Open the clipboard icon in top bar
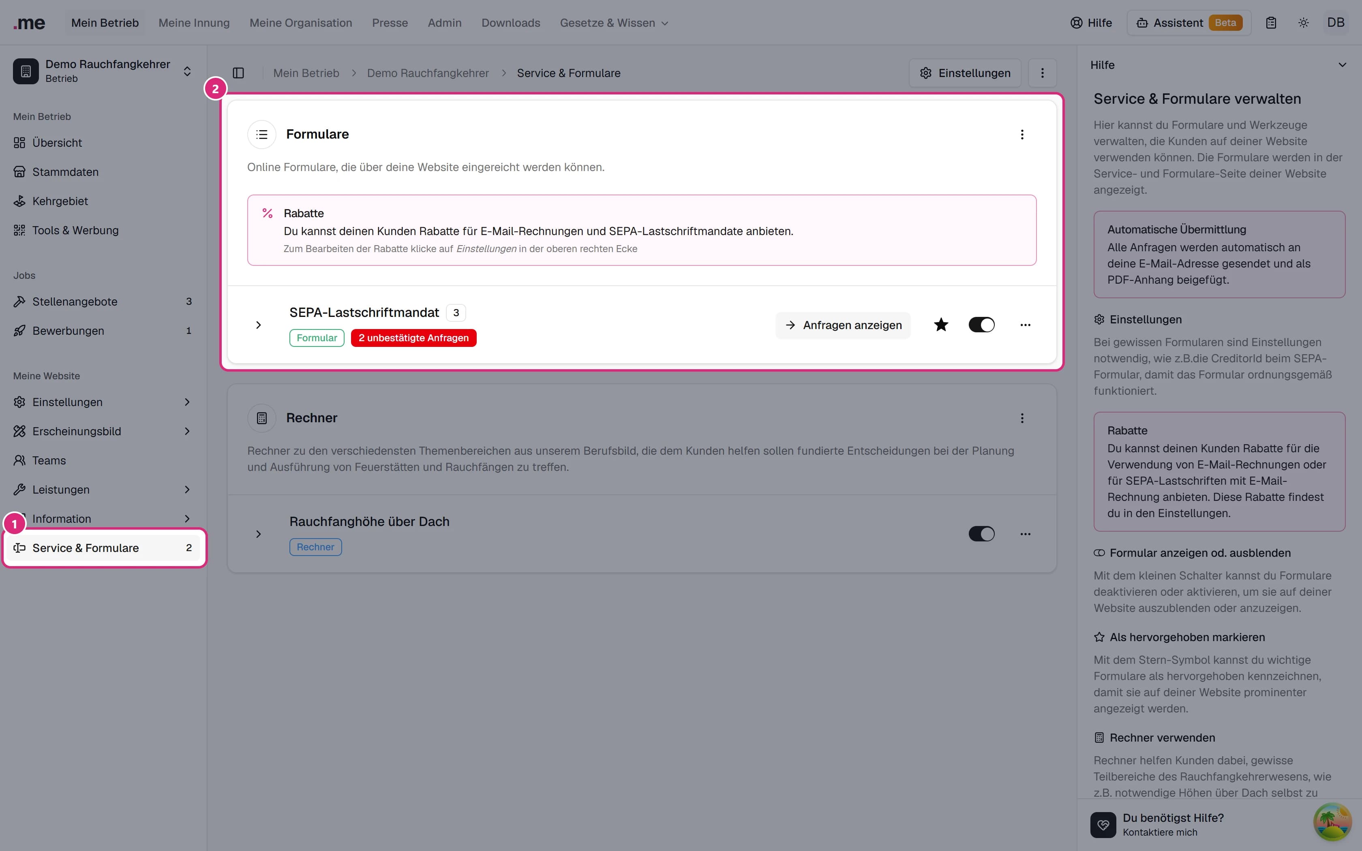Viewport: 1362px width, 851px height. pyautogui.click(x=1271, y=23)
